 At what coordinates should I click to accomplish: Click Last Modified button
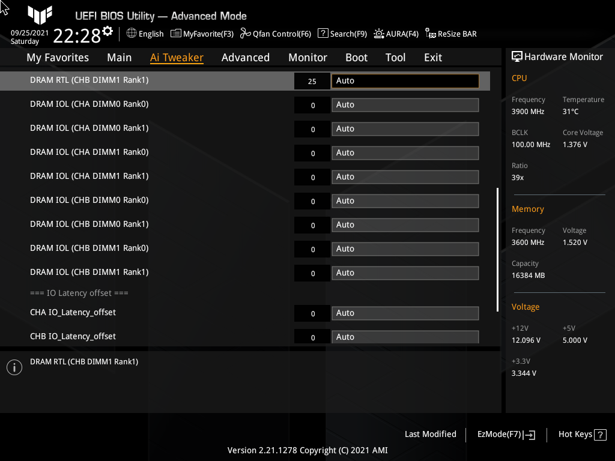click(430, 434)
